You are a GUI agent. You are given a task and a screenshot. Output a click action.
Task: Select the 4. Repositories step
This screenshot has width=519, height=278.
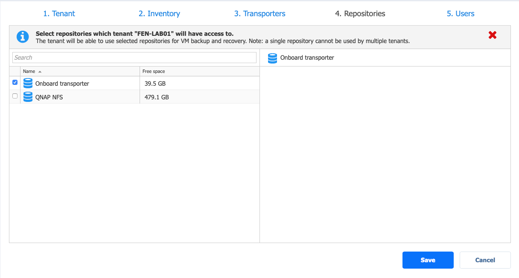point(360,14)
